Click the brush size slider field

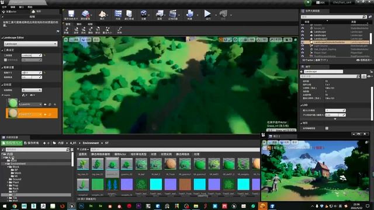click(x=32, y=72)
